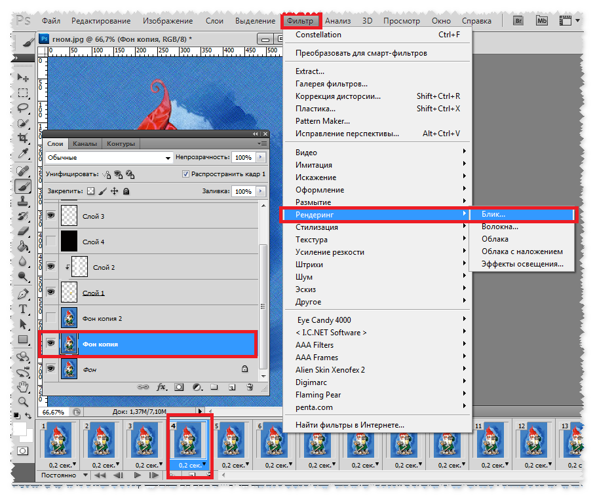The image size is (595, 499).
Task: Select the Eyedropper tool
Action: 23,153
